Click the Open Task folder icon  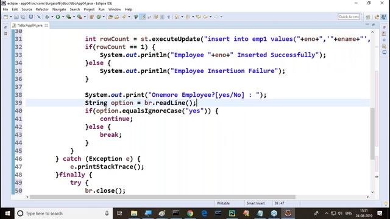click(x=116, y=17)
